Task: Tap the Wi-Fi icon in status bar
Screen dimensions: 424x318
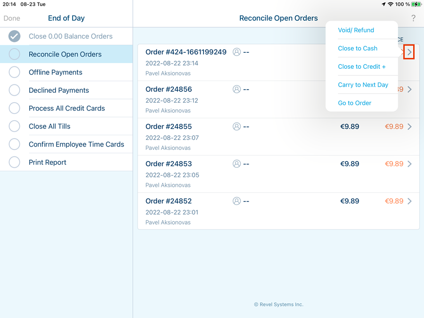Action: click(390, 4)
